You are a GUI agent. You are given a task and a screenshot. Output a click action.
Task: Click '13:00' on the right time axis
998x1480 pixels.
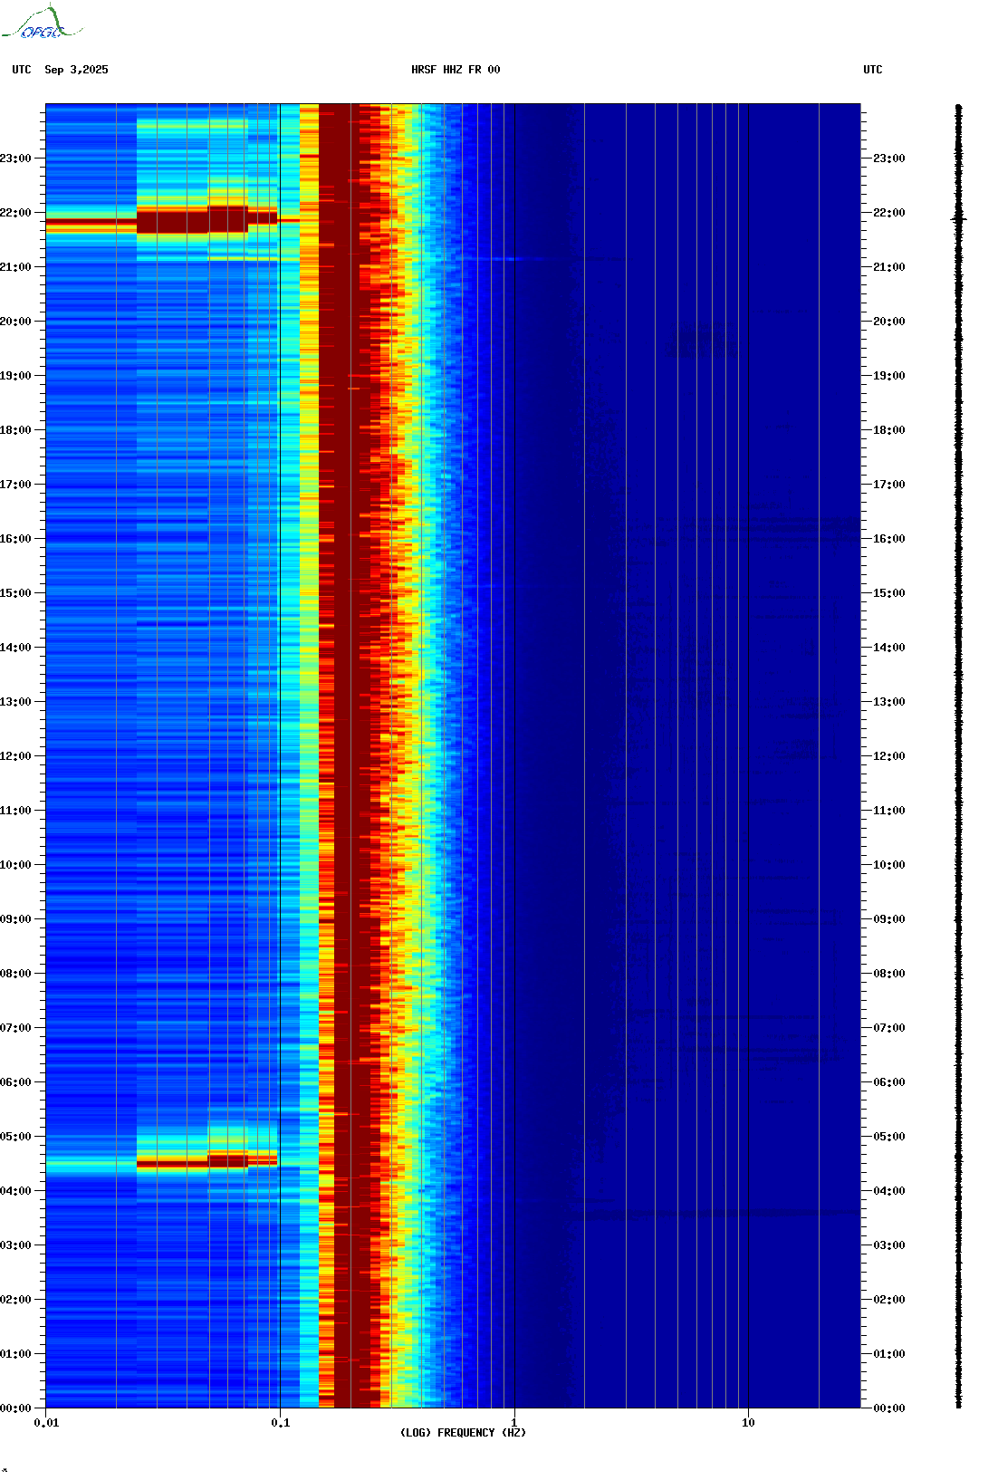pyautogui.click(x=889, y=702)
